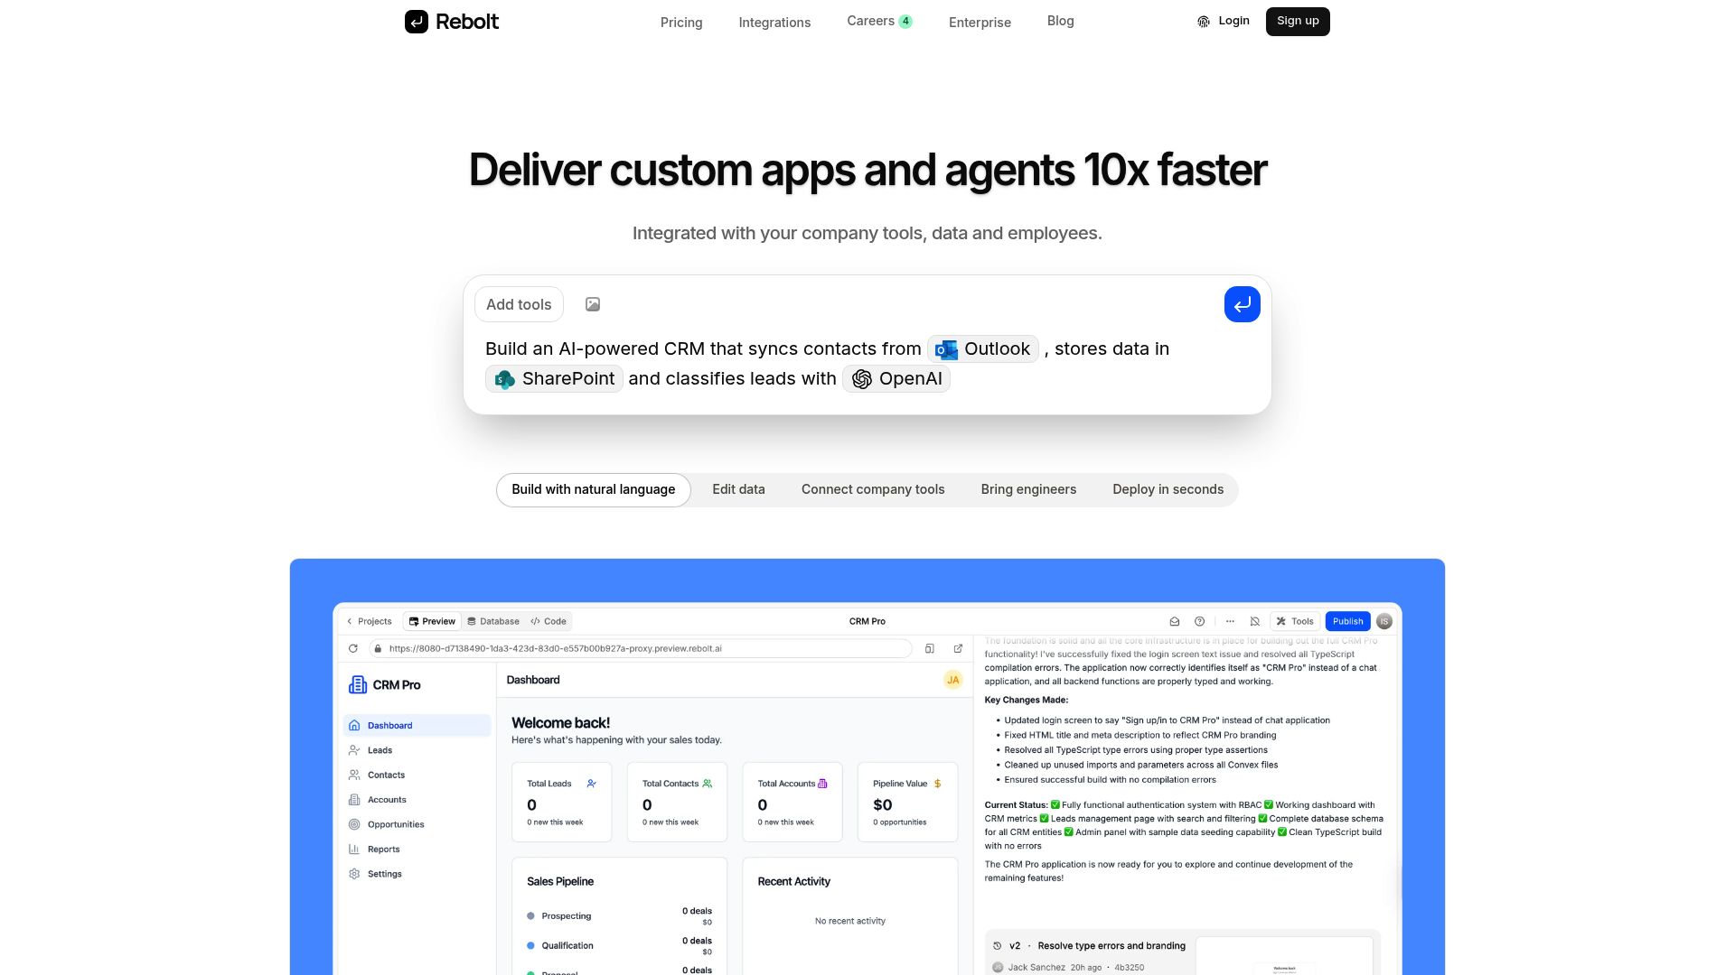The width and height of the screenshot is (1735, 975).
Task: Open preview in new tab icon
Action: pos(958,648)
